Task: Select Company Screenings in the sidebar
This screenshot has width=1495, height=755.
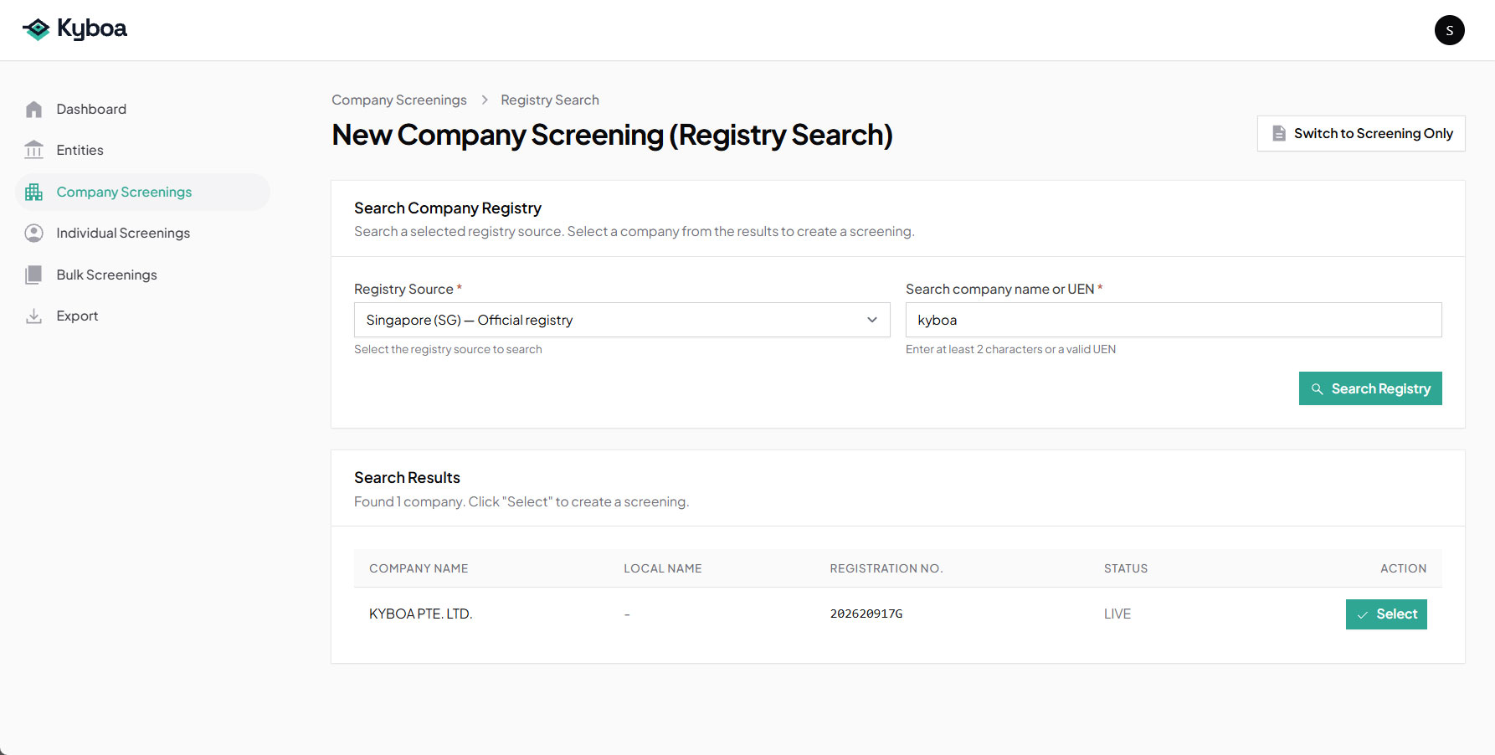Action: point(142,192)
